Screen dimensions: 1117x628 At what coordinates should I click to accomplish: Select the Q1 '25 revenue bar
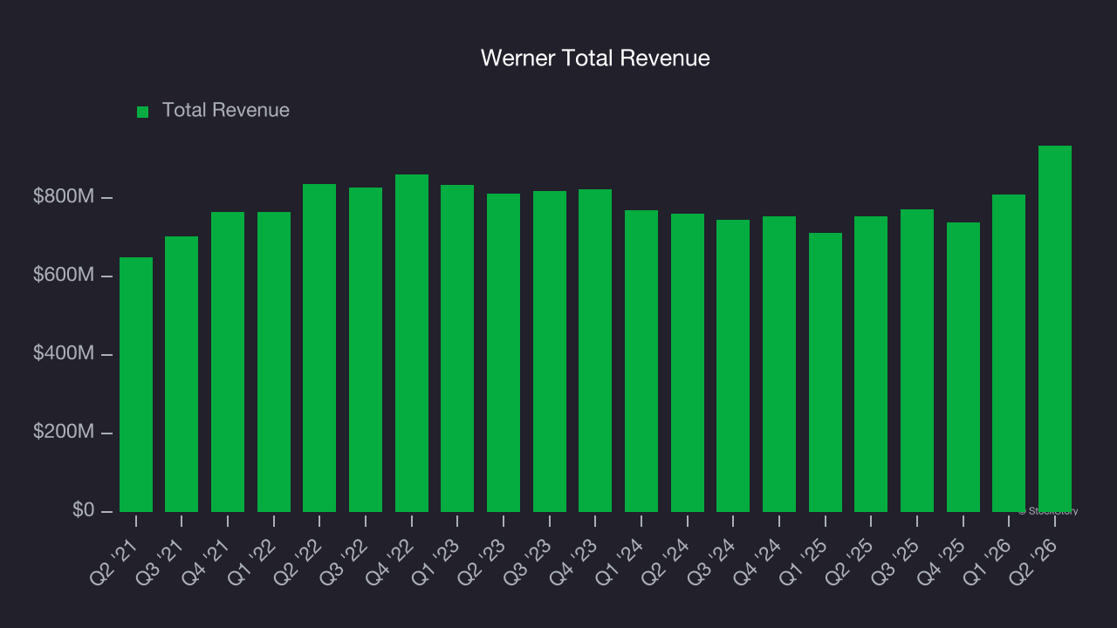coord(826,372)
